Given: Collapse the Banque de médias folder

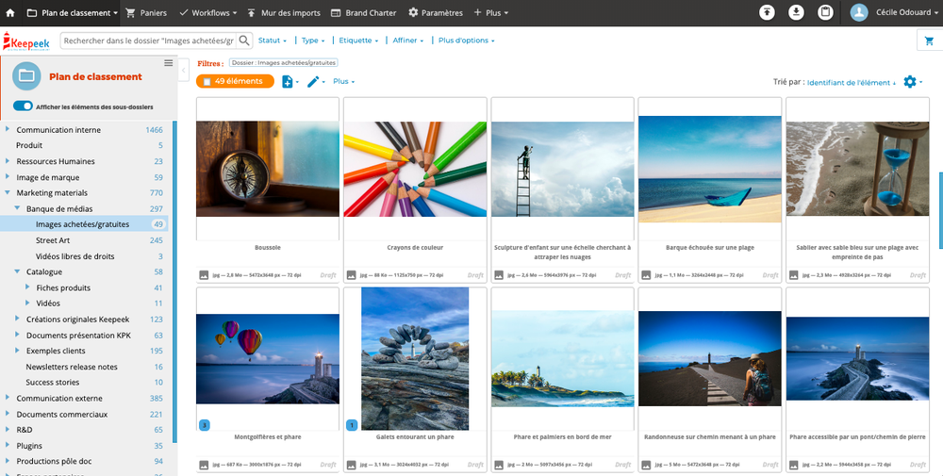Looking at the screenshot, I should pyautogui.click(x=18, y=208).
